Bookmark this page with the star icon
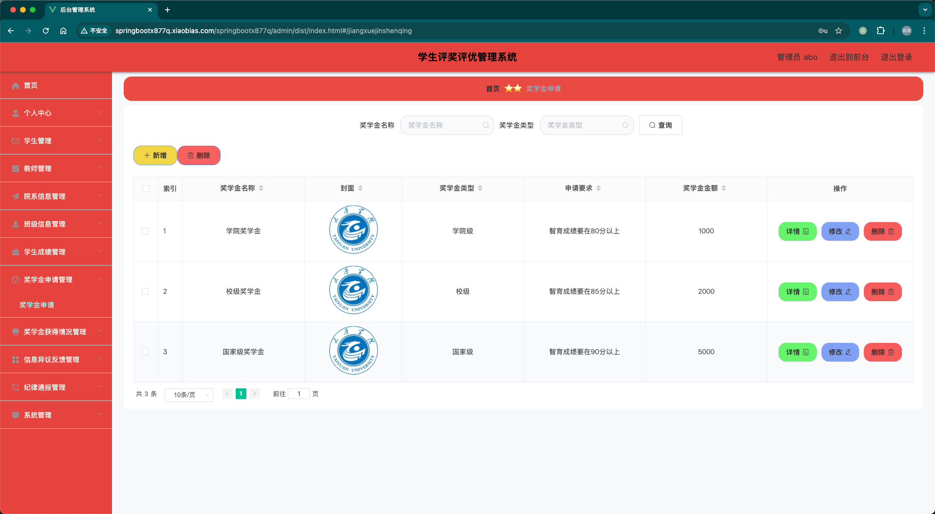The image size is (935, 514). [x=839, y=31]
